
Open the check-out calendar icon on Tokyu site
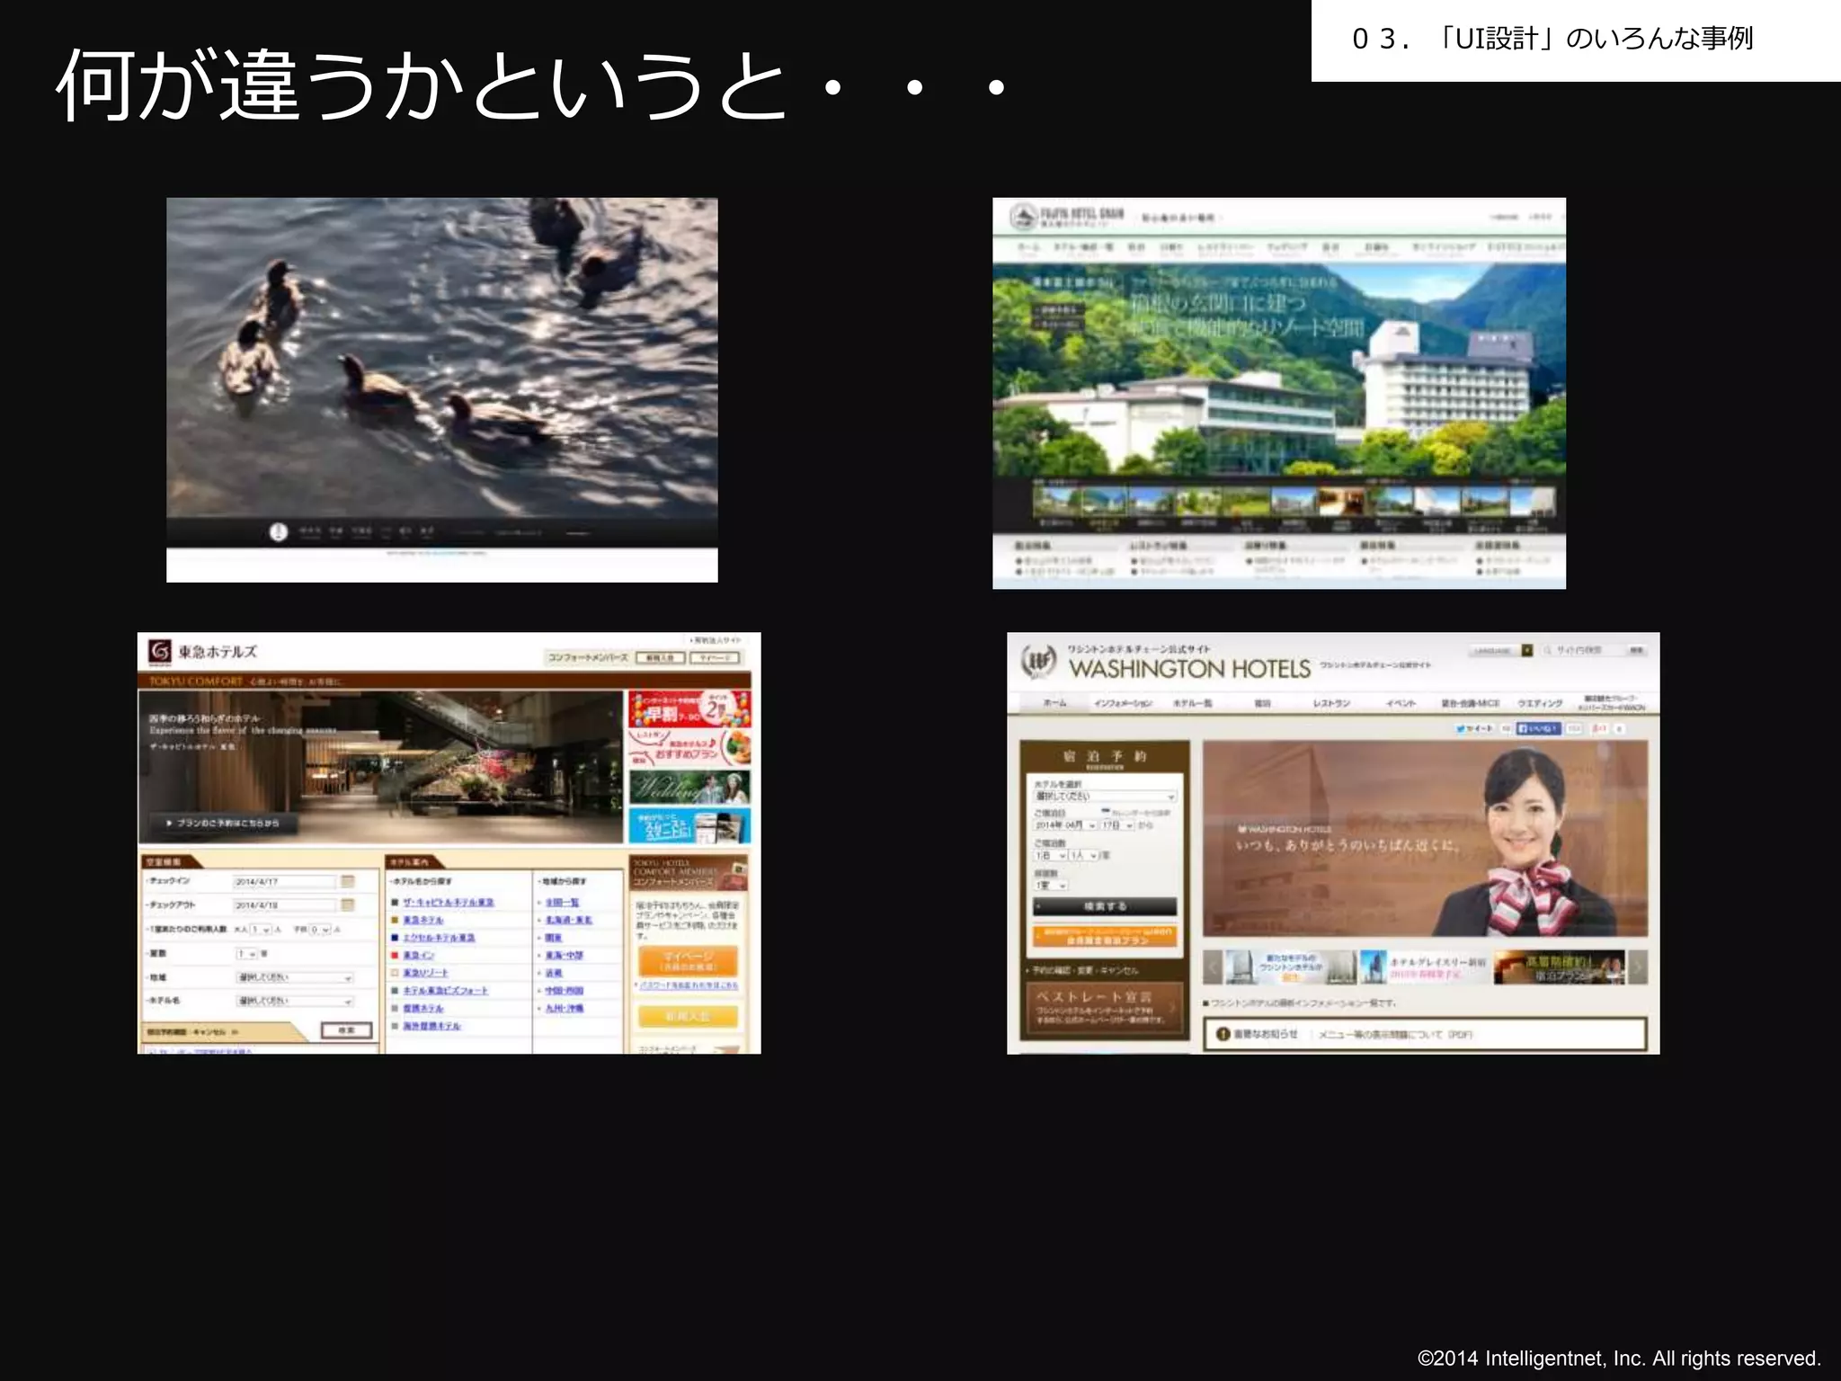[348, 904]
